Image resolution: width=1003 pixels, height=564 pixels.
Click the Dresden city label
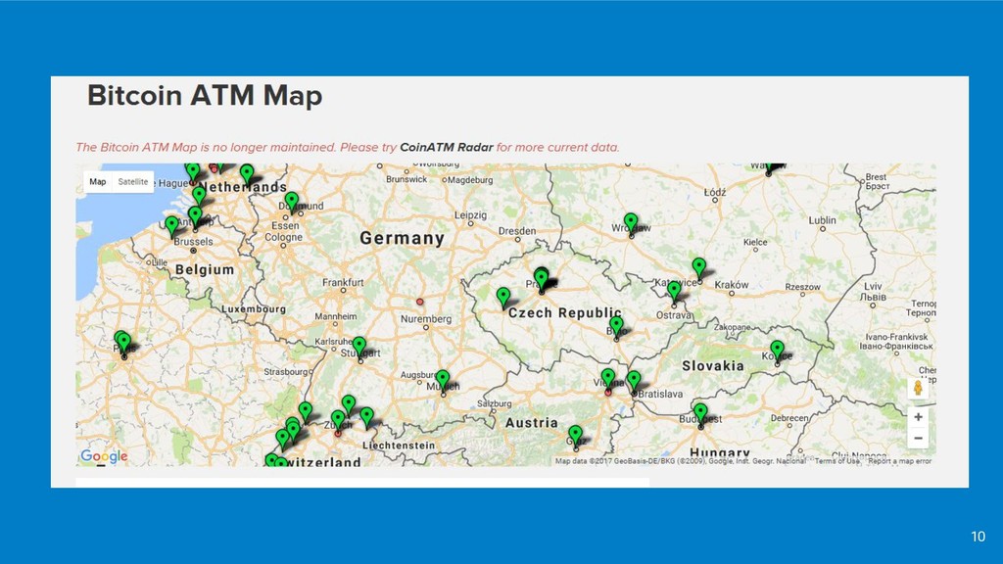[x=517, y=231]
